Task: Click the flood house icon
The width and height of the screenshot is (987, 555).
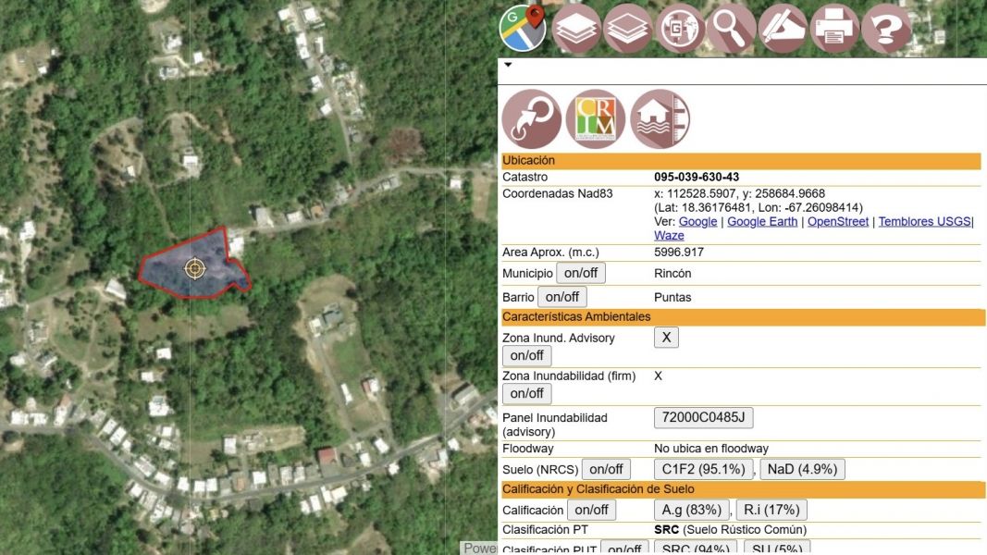Action: 660,119
